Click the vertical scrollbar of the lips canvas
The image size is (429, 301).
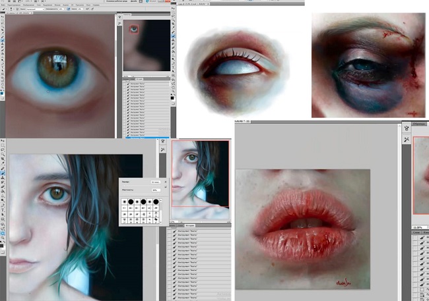[x=399, y=213]
